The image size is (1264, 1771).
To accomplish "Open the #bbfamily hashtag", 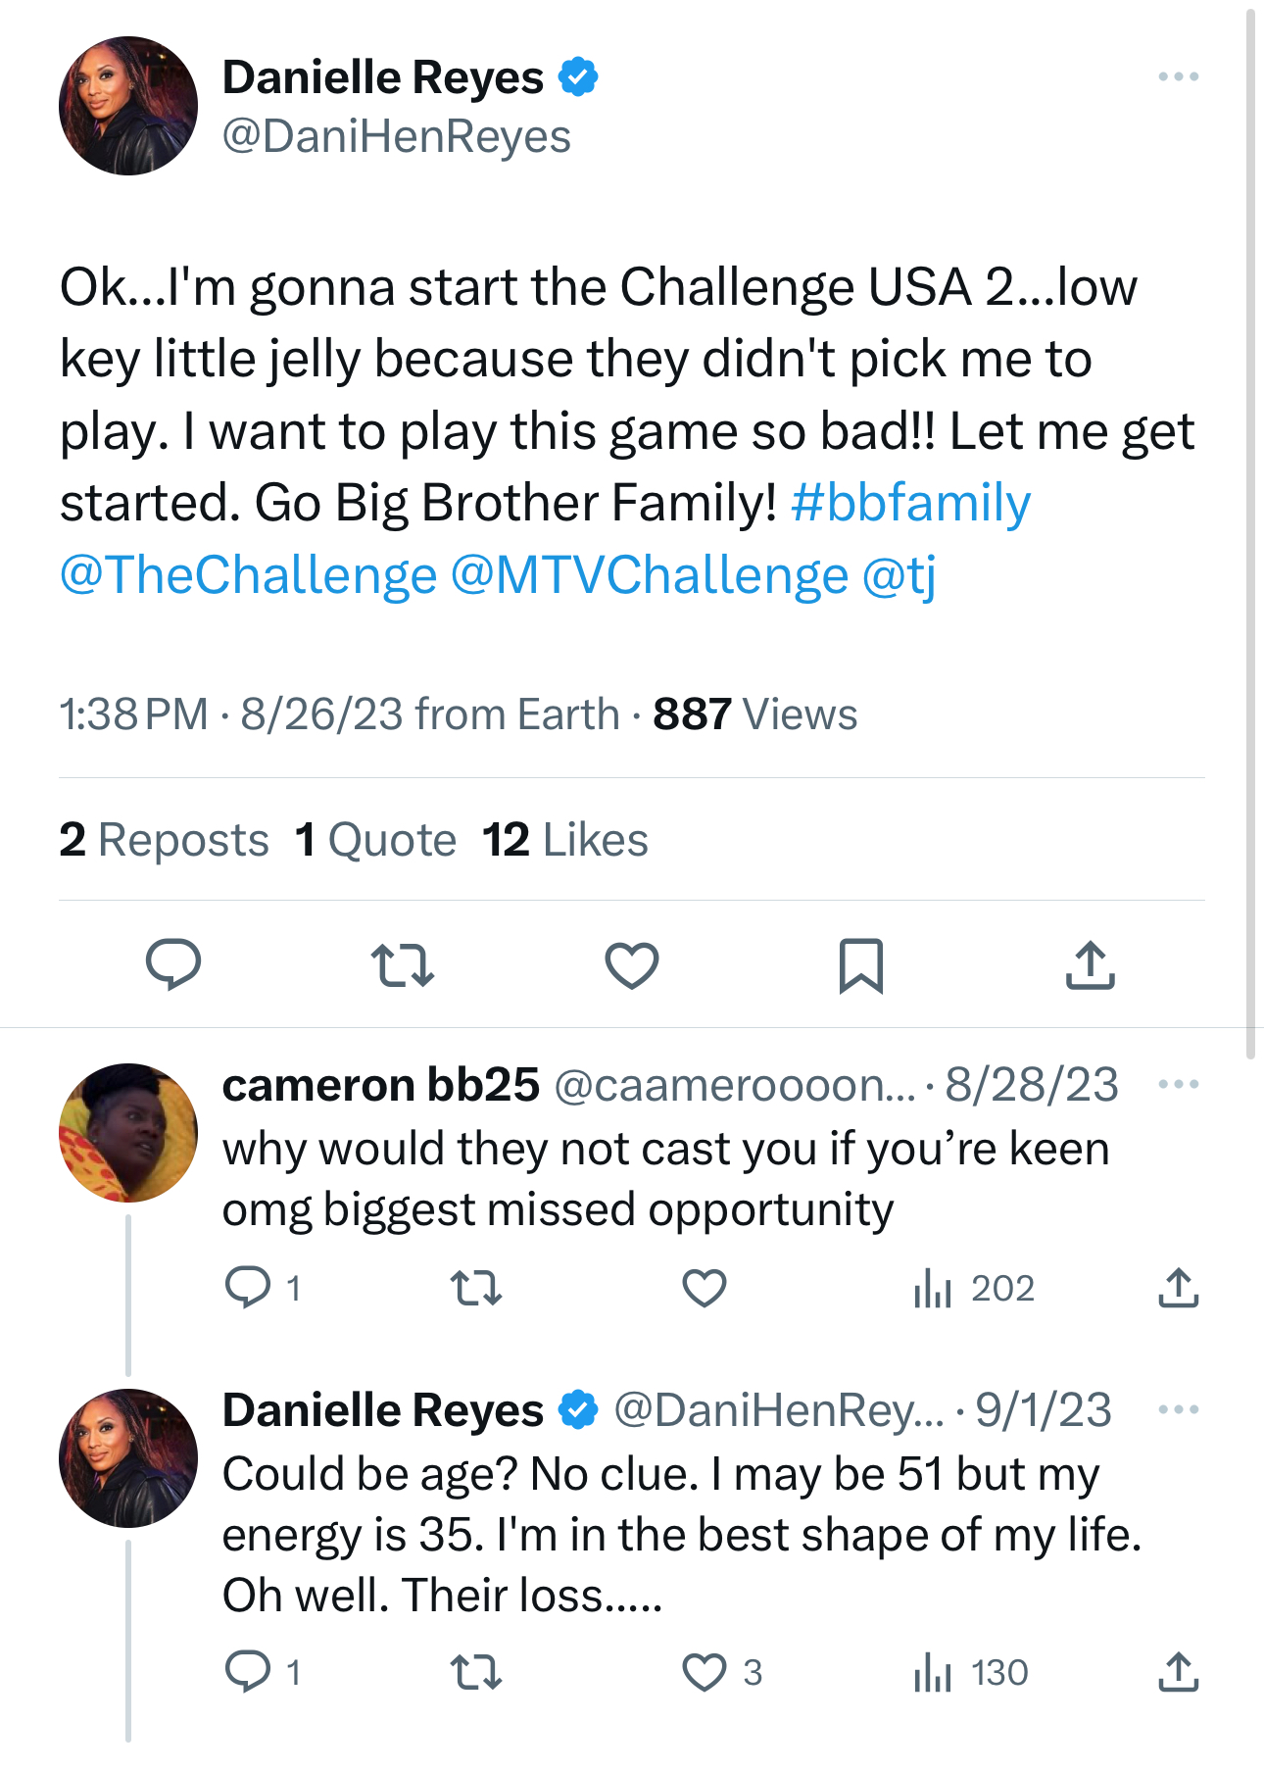I will pos(910,503).
